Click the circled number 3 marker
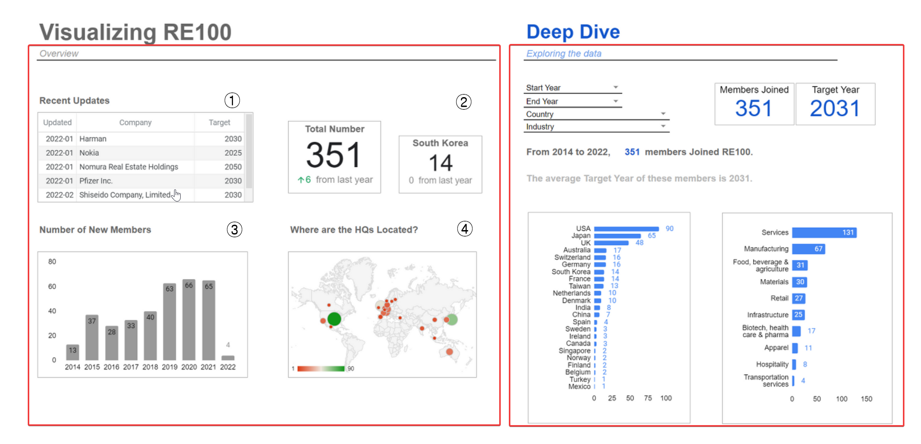This screenshot has height=444, width=921. click(x=234, y=230)
